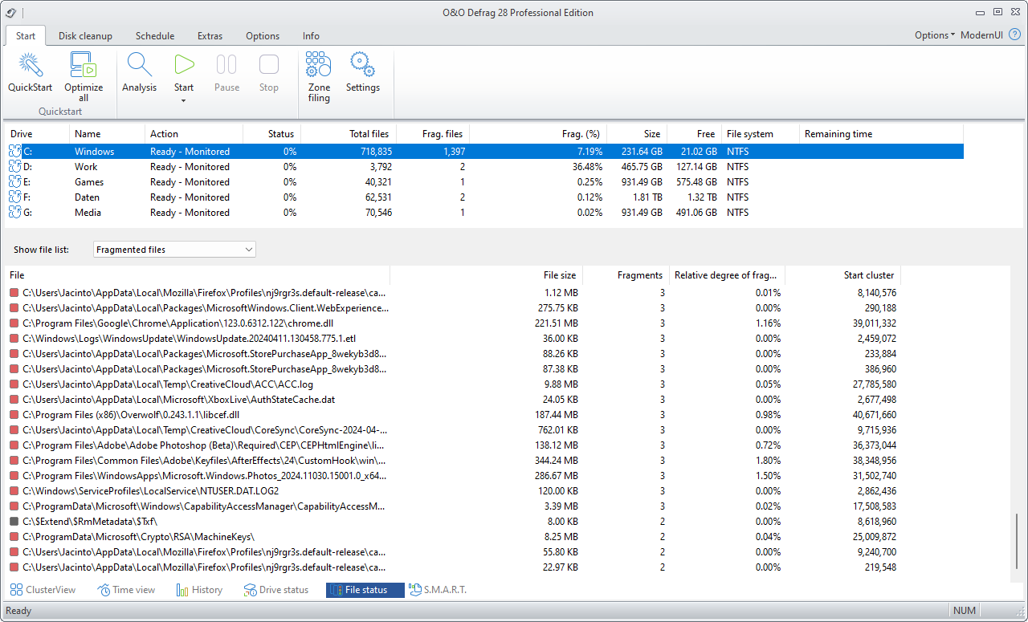
Task: Open the Show file list combo box
Action: click(174, 250)
